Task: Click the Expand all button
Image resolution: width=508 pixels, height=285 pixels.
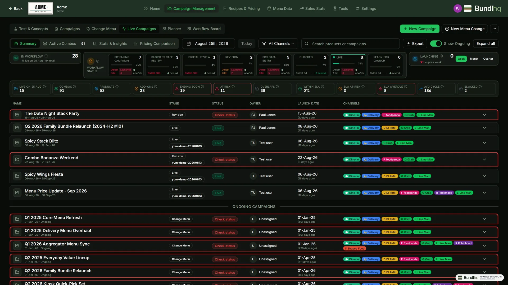Action: click(x=486, y=44)
